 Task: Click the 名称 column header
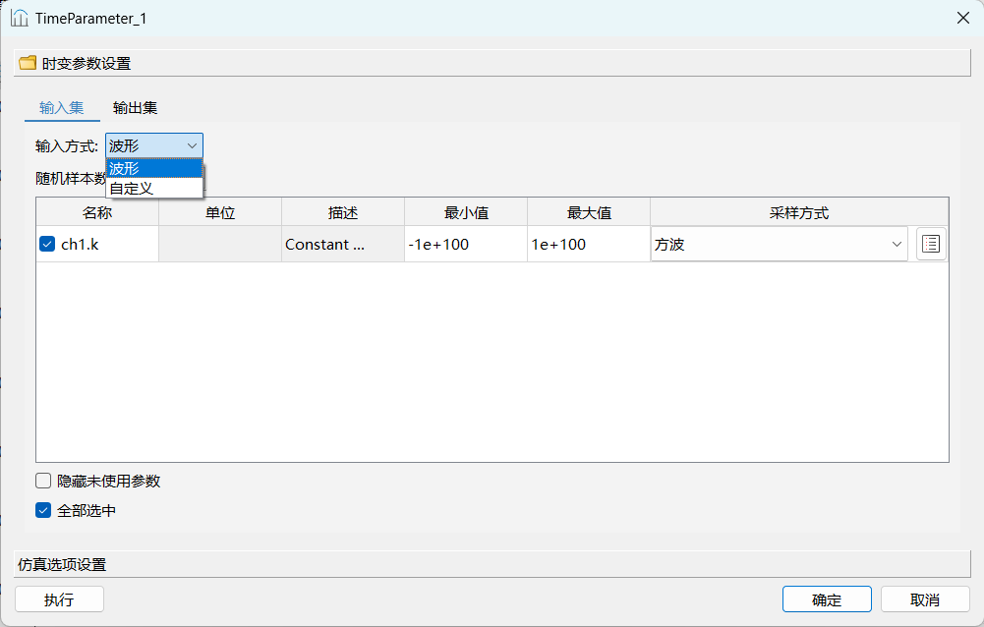pos(97,212)
